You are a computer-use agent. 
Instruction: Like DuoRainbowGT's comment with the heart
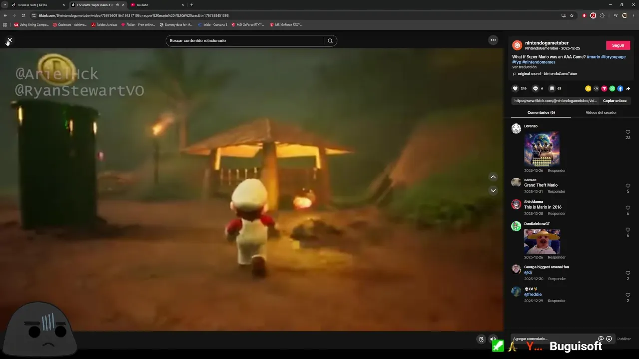click(x=628, y=230)
